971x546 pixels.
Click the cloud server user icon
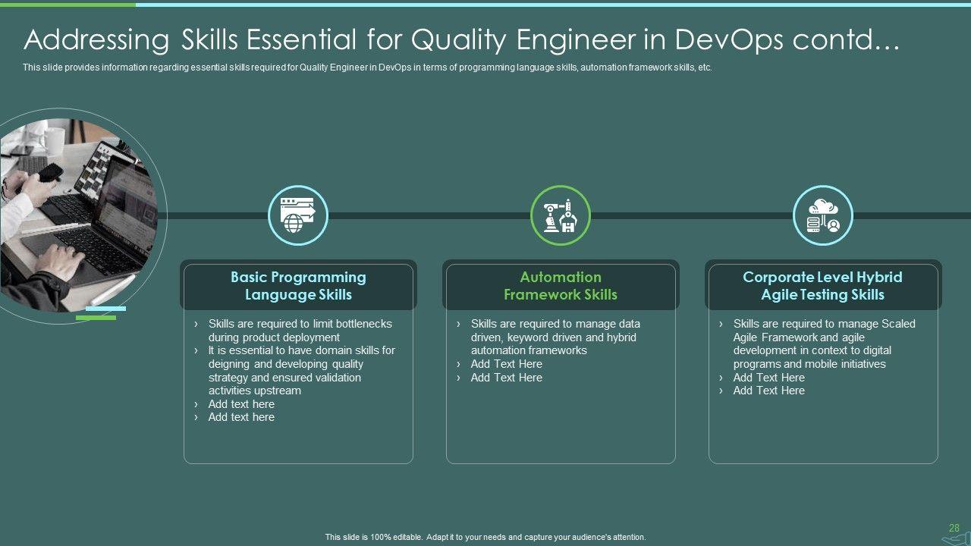[x=823, y=216]
